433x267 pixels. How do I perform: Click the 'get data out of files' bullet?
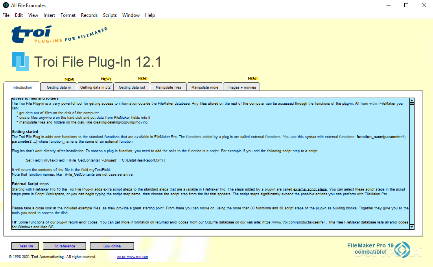click(57, 113)
